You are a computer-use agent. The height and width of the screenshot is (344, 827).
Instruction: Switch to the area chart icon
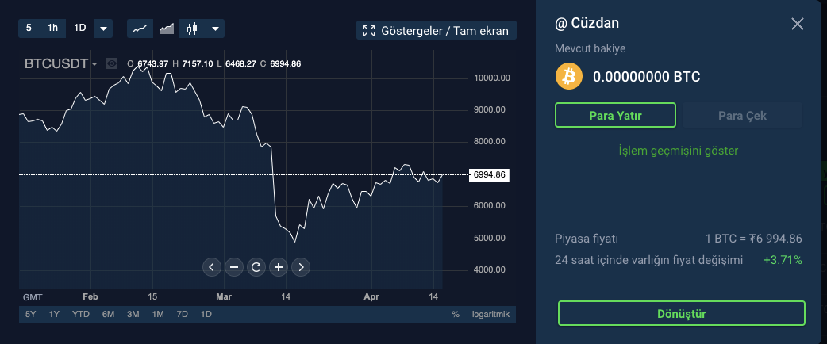tap(167, 29)
